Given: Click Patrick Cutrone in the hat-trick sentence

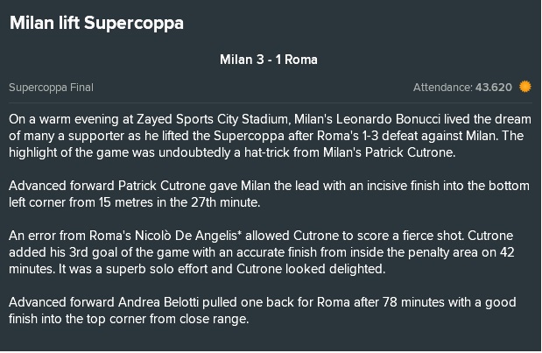Looking at the screenshot, I should coord(410,152).
